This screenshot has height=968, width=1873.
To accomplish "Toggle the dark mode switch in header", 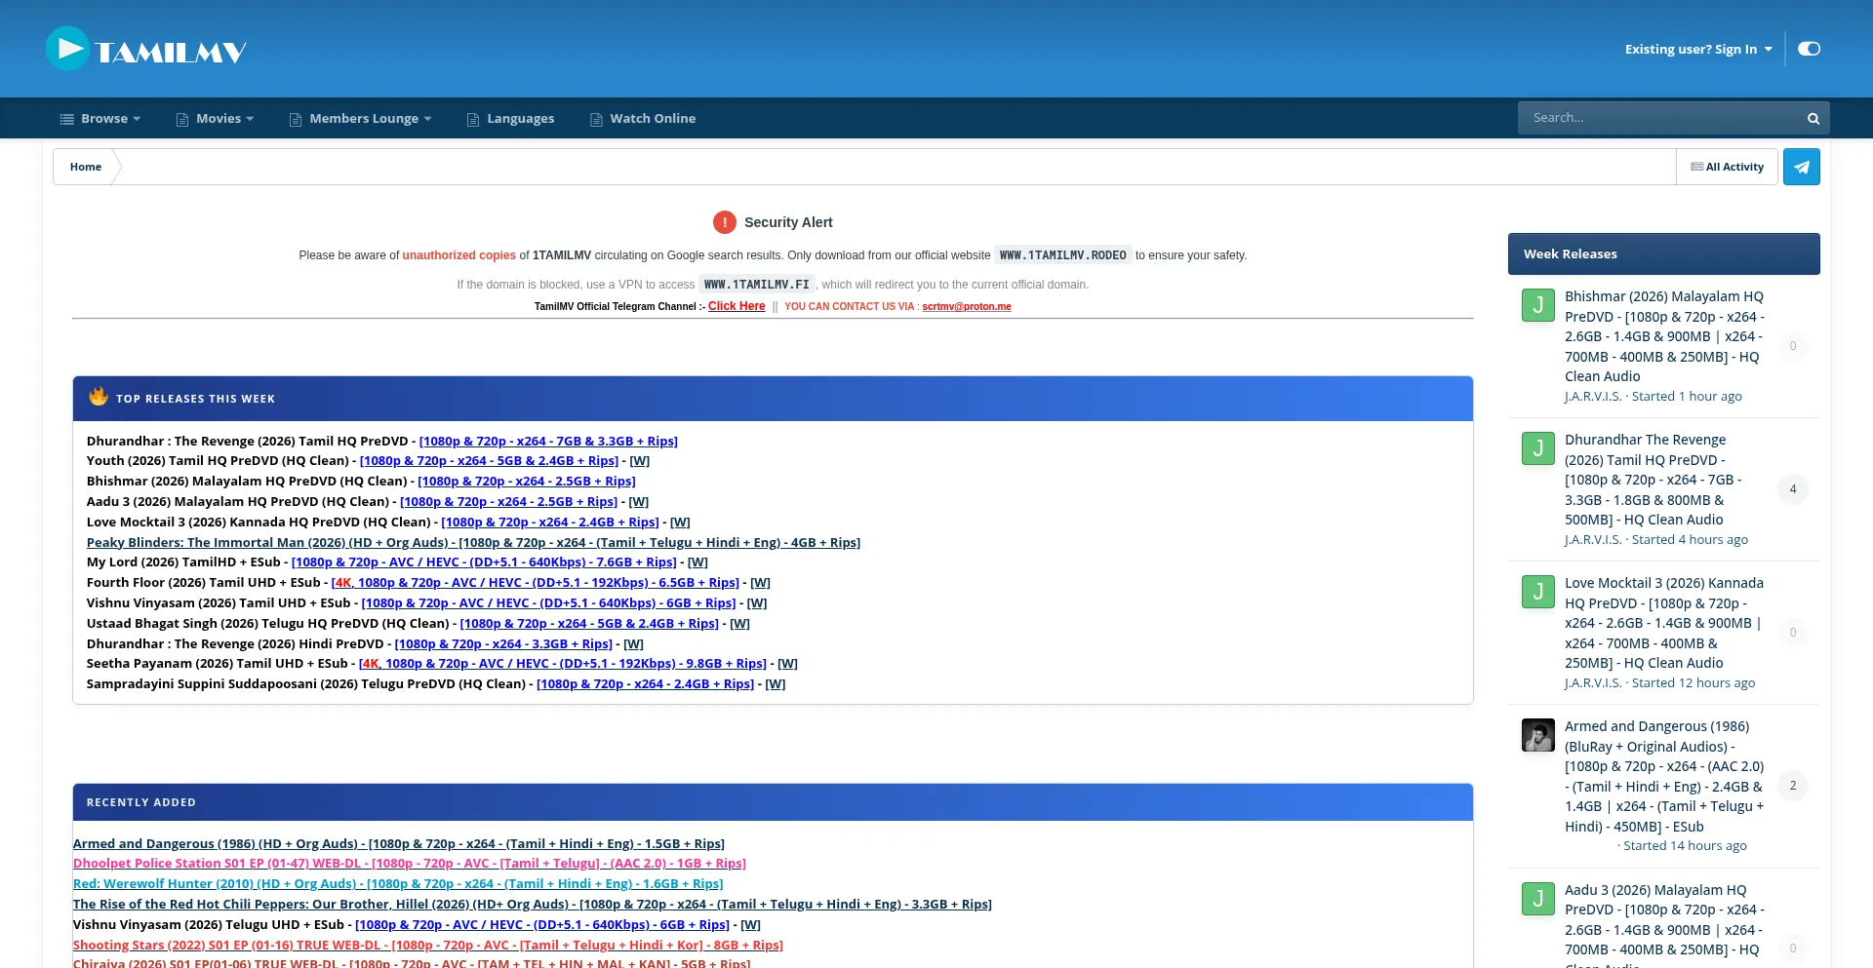I will pyautogui.click(x=1810, y=49).
